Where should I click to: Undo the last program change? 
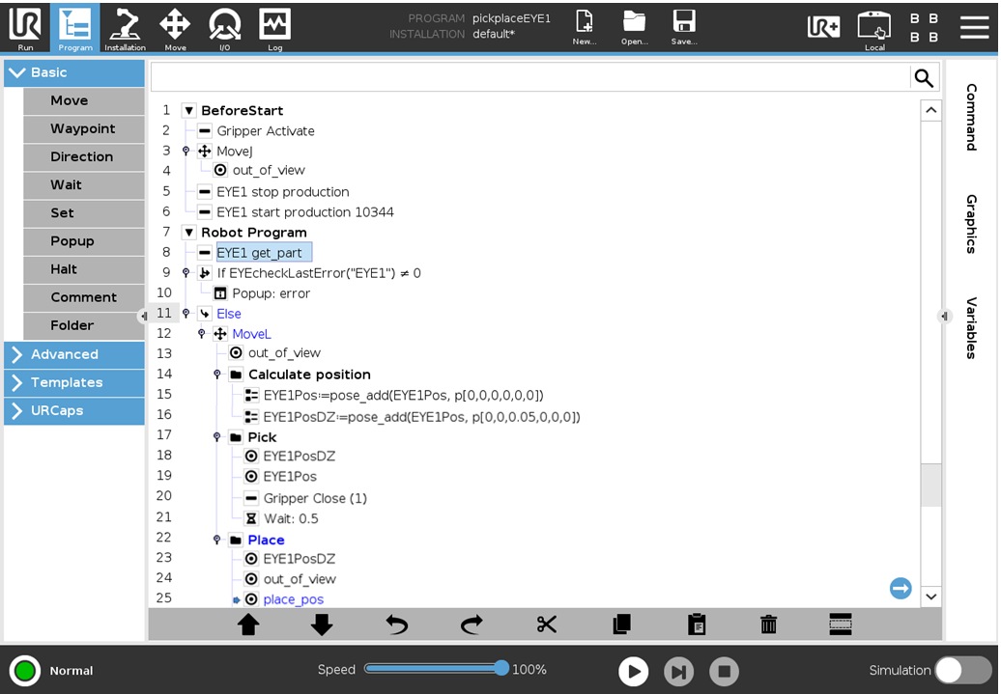[396, 625]
